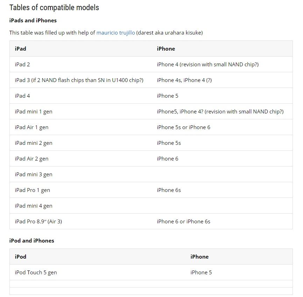Click the 'iPhone 4s, iPhone 4 (?)' cell
Image resolution: width=303 pixels, height=297 pixels.
[x=184, y=80]
